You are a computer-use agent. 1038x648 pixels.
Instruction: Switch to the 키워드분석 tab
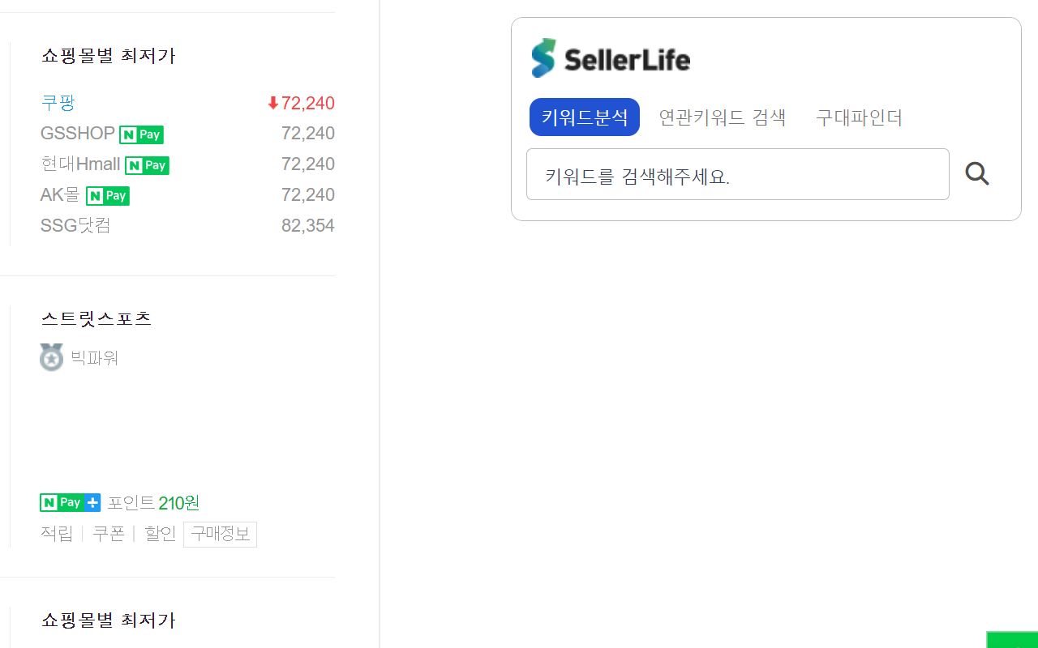point(584,117)
